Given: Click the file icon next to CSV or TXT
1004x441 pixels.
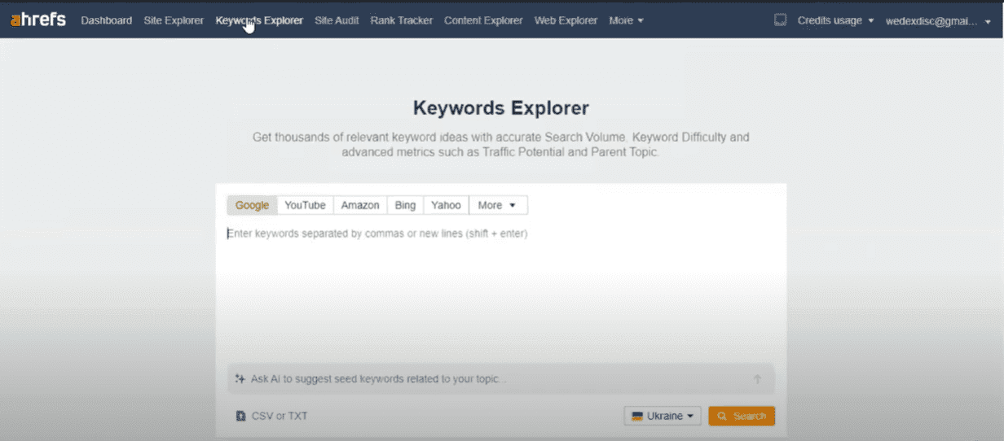Looking at the screenshot, I should [240, 417].
